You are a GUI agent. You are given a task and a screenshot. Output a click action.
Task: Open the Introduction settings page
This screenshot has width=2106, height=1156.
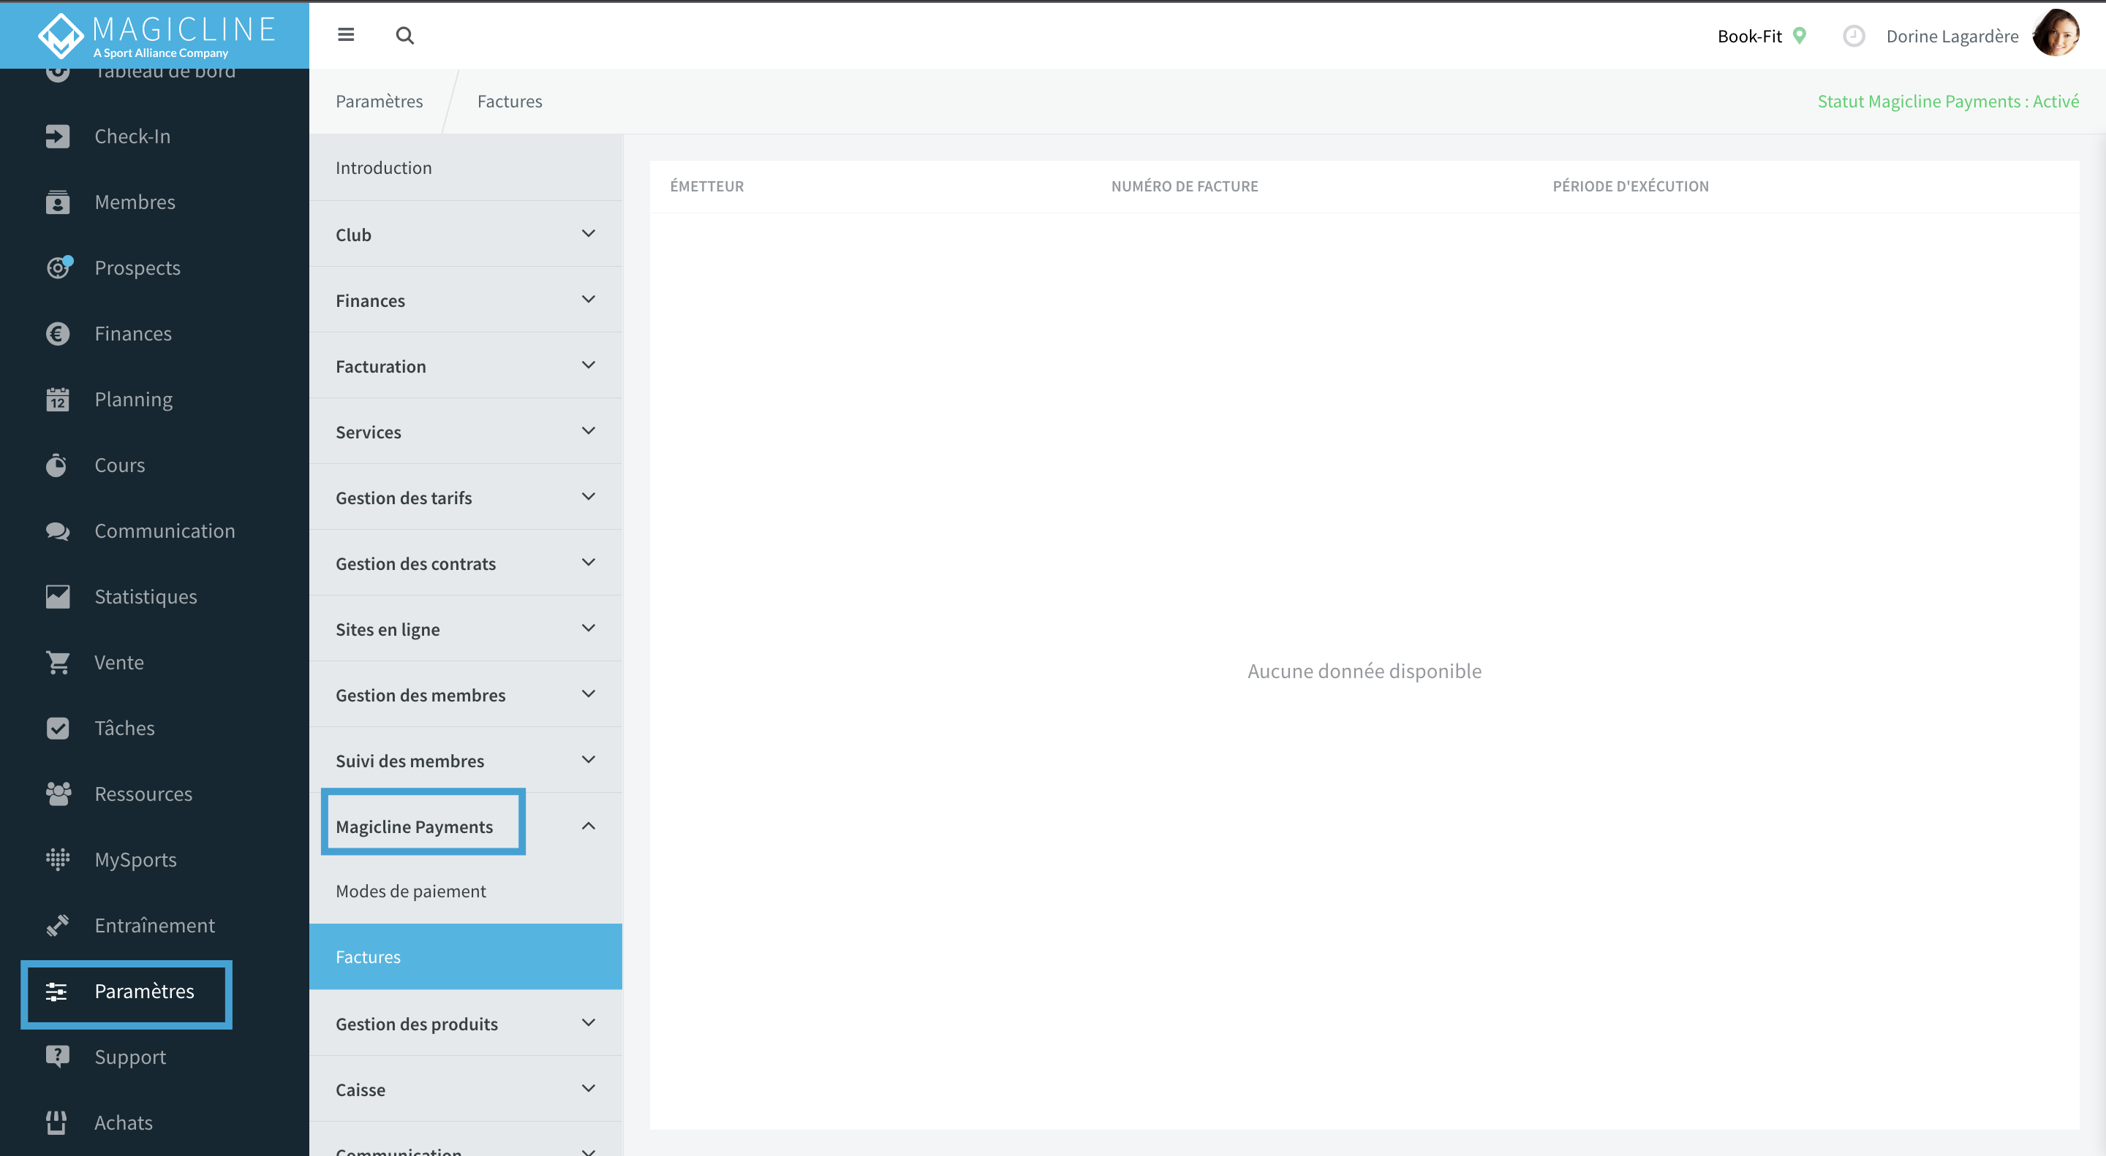(465, 167)
